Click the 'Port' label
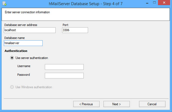The image size is (172, 112). point(66,25)
